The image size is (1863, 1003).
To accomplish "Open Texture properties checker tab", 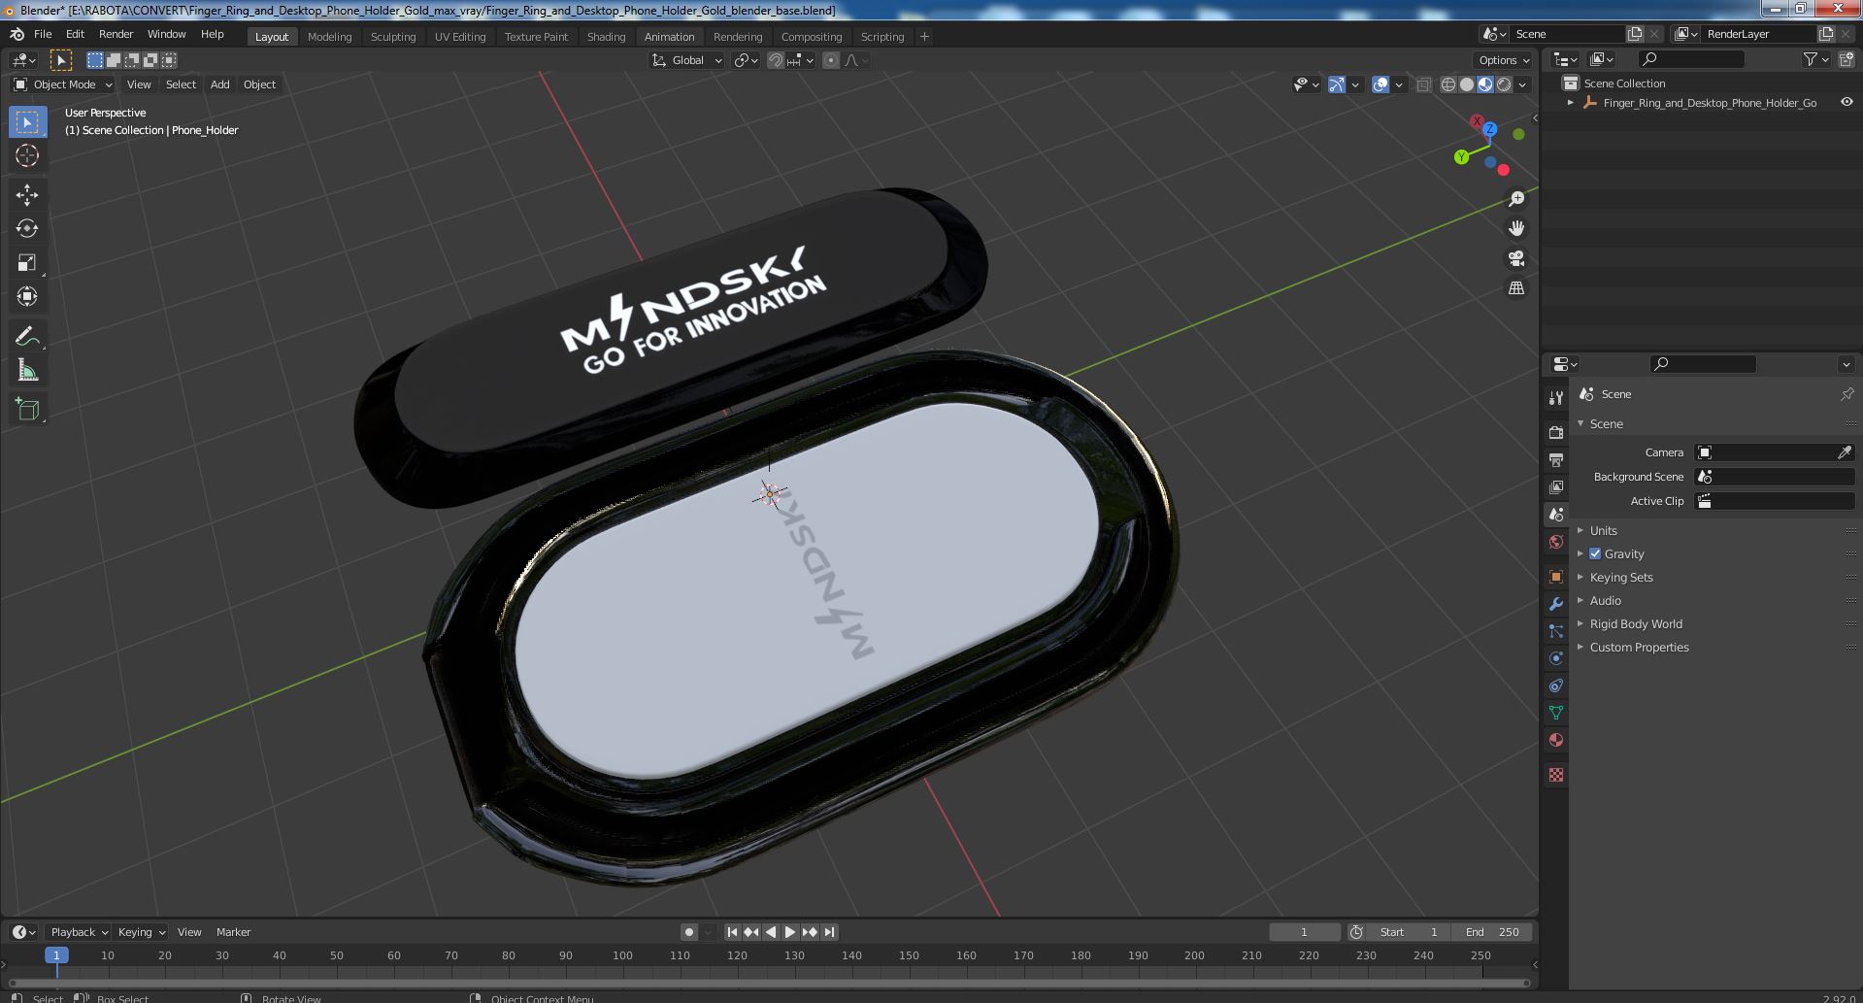I will point(1556,775).
